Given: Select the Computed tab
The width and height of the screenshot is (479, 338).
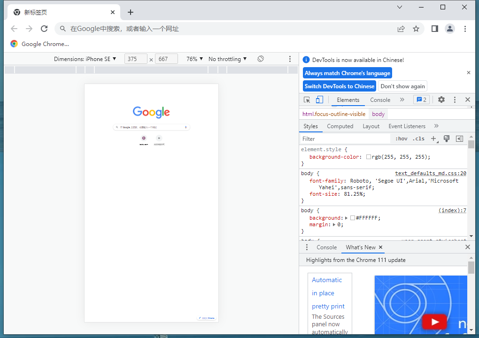Looking at the screenshot, I should [340, 126].
